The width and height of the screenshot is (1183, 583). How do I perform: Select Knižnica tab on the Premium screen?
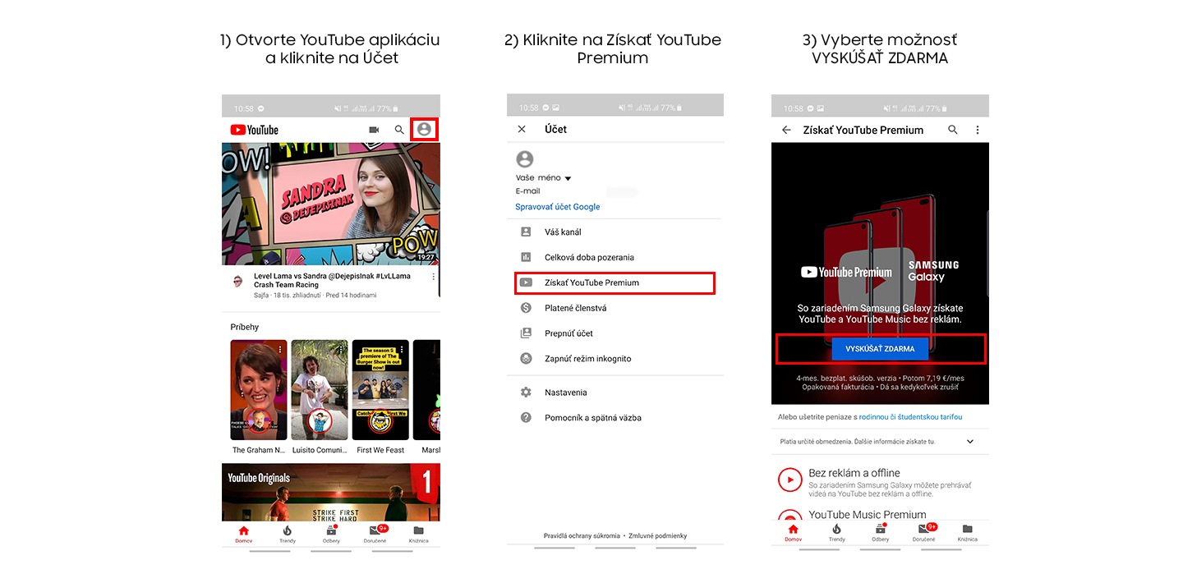pos(968,534)
